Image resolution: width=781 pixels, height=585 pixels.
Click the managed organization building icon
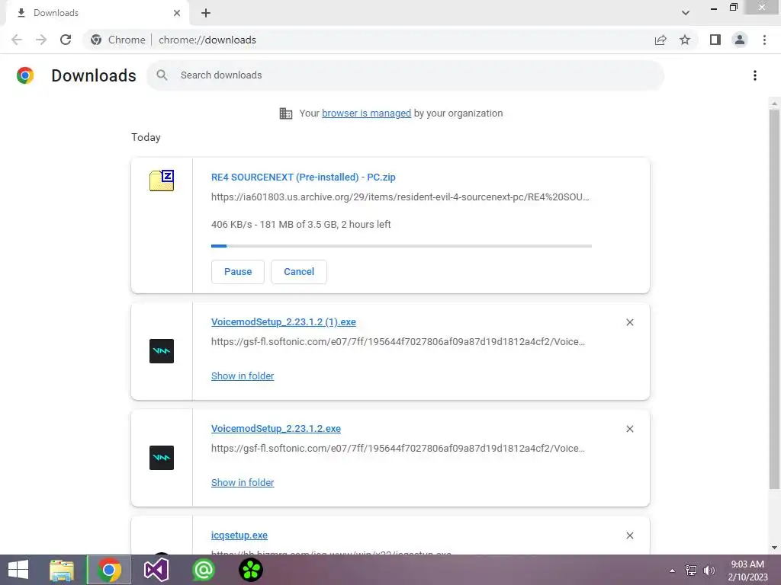coord(286,113)
